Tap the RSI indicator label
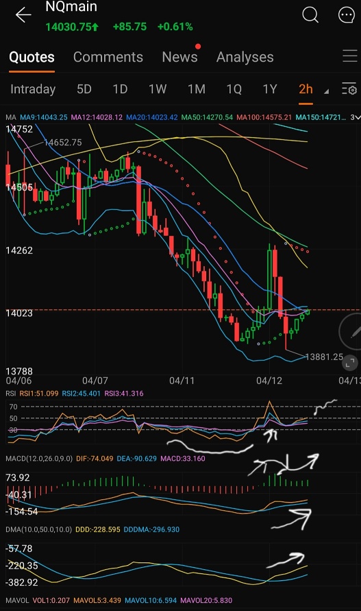361x611 pixels. click(x=11, y=394)
